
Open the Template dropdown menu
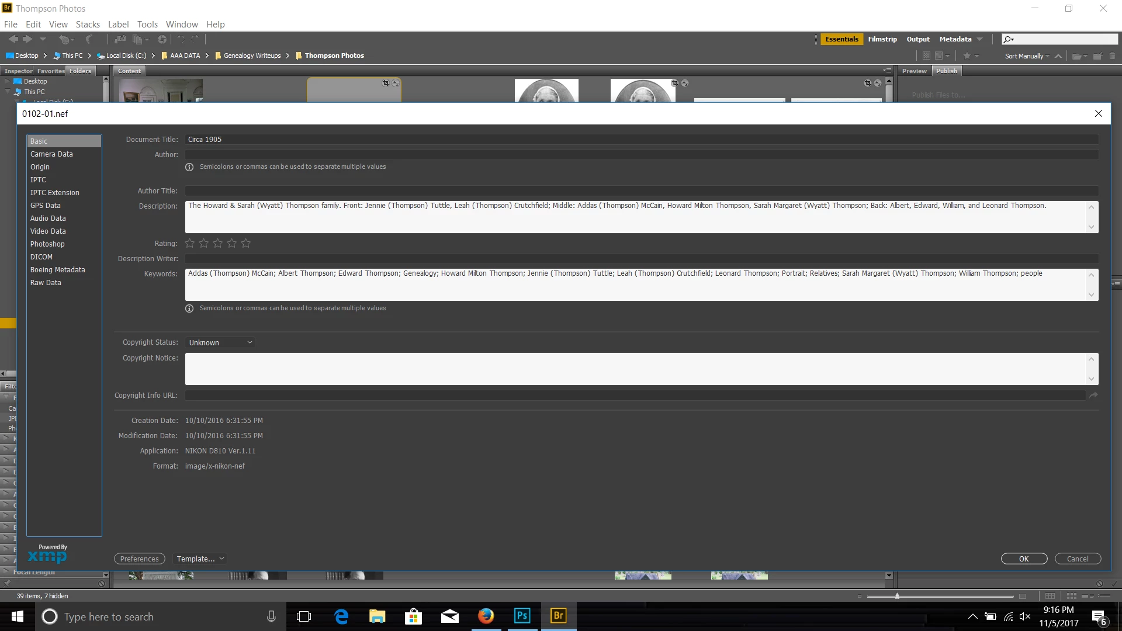pos(200,559)
